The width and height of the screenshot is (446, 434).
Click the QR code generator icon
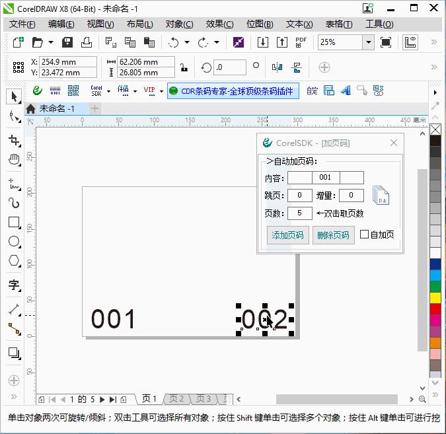[73, 90]
